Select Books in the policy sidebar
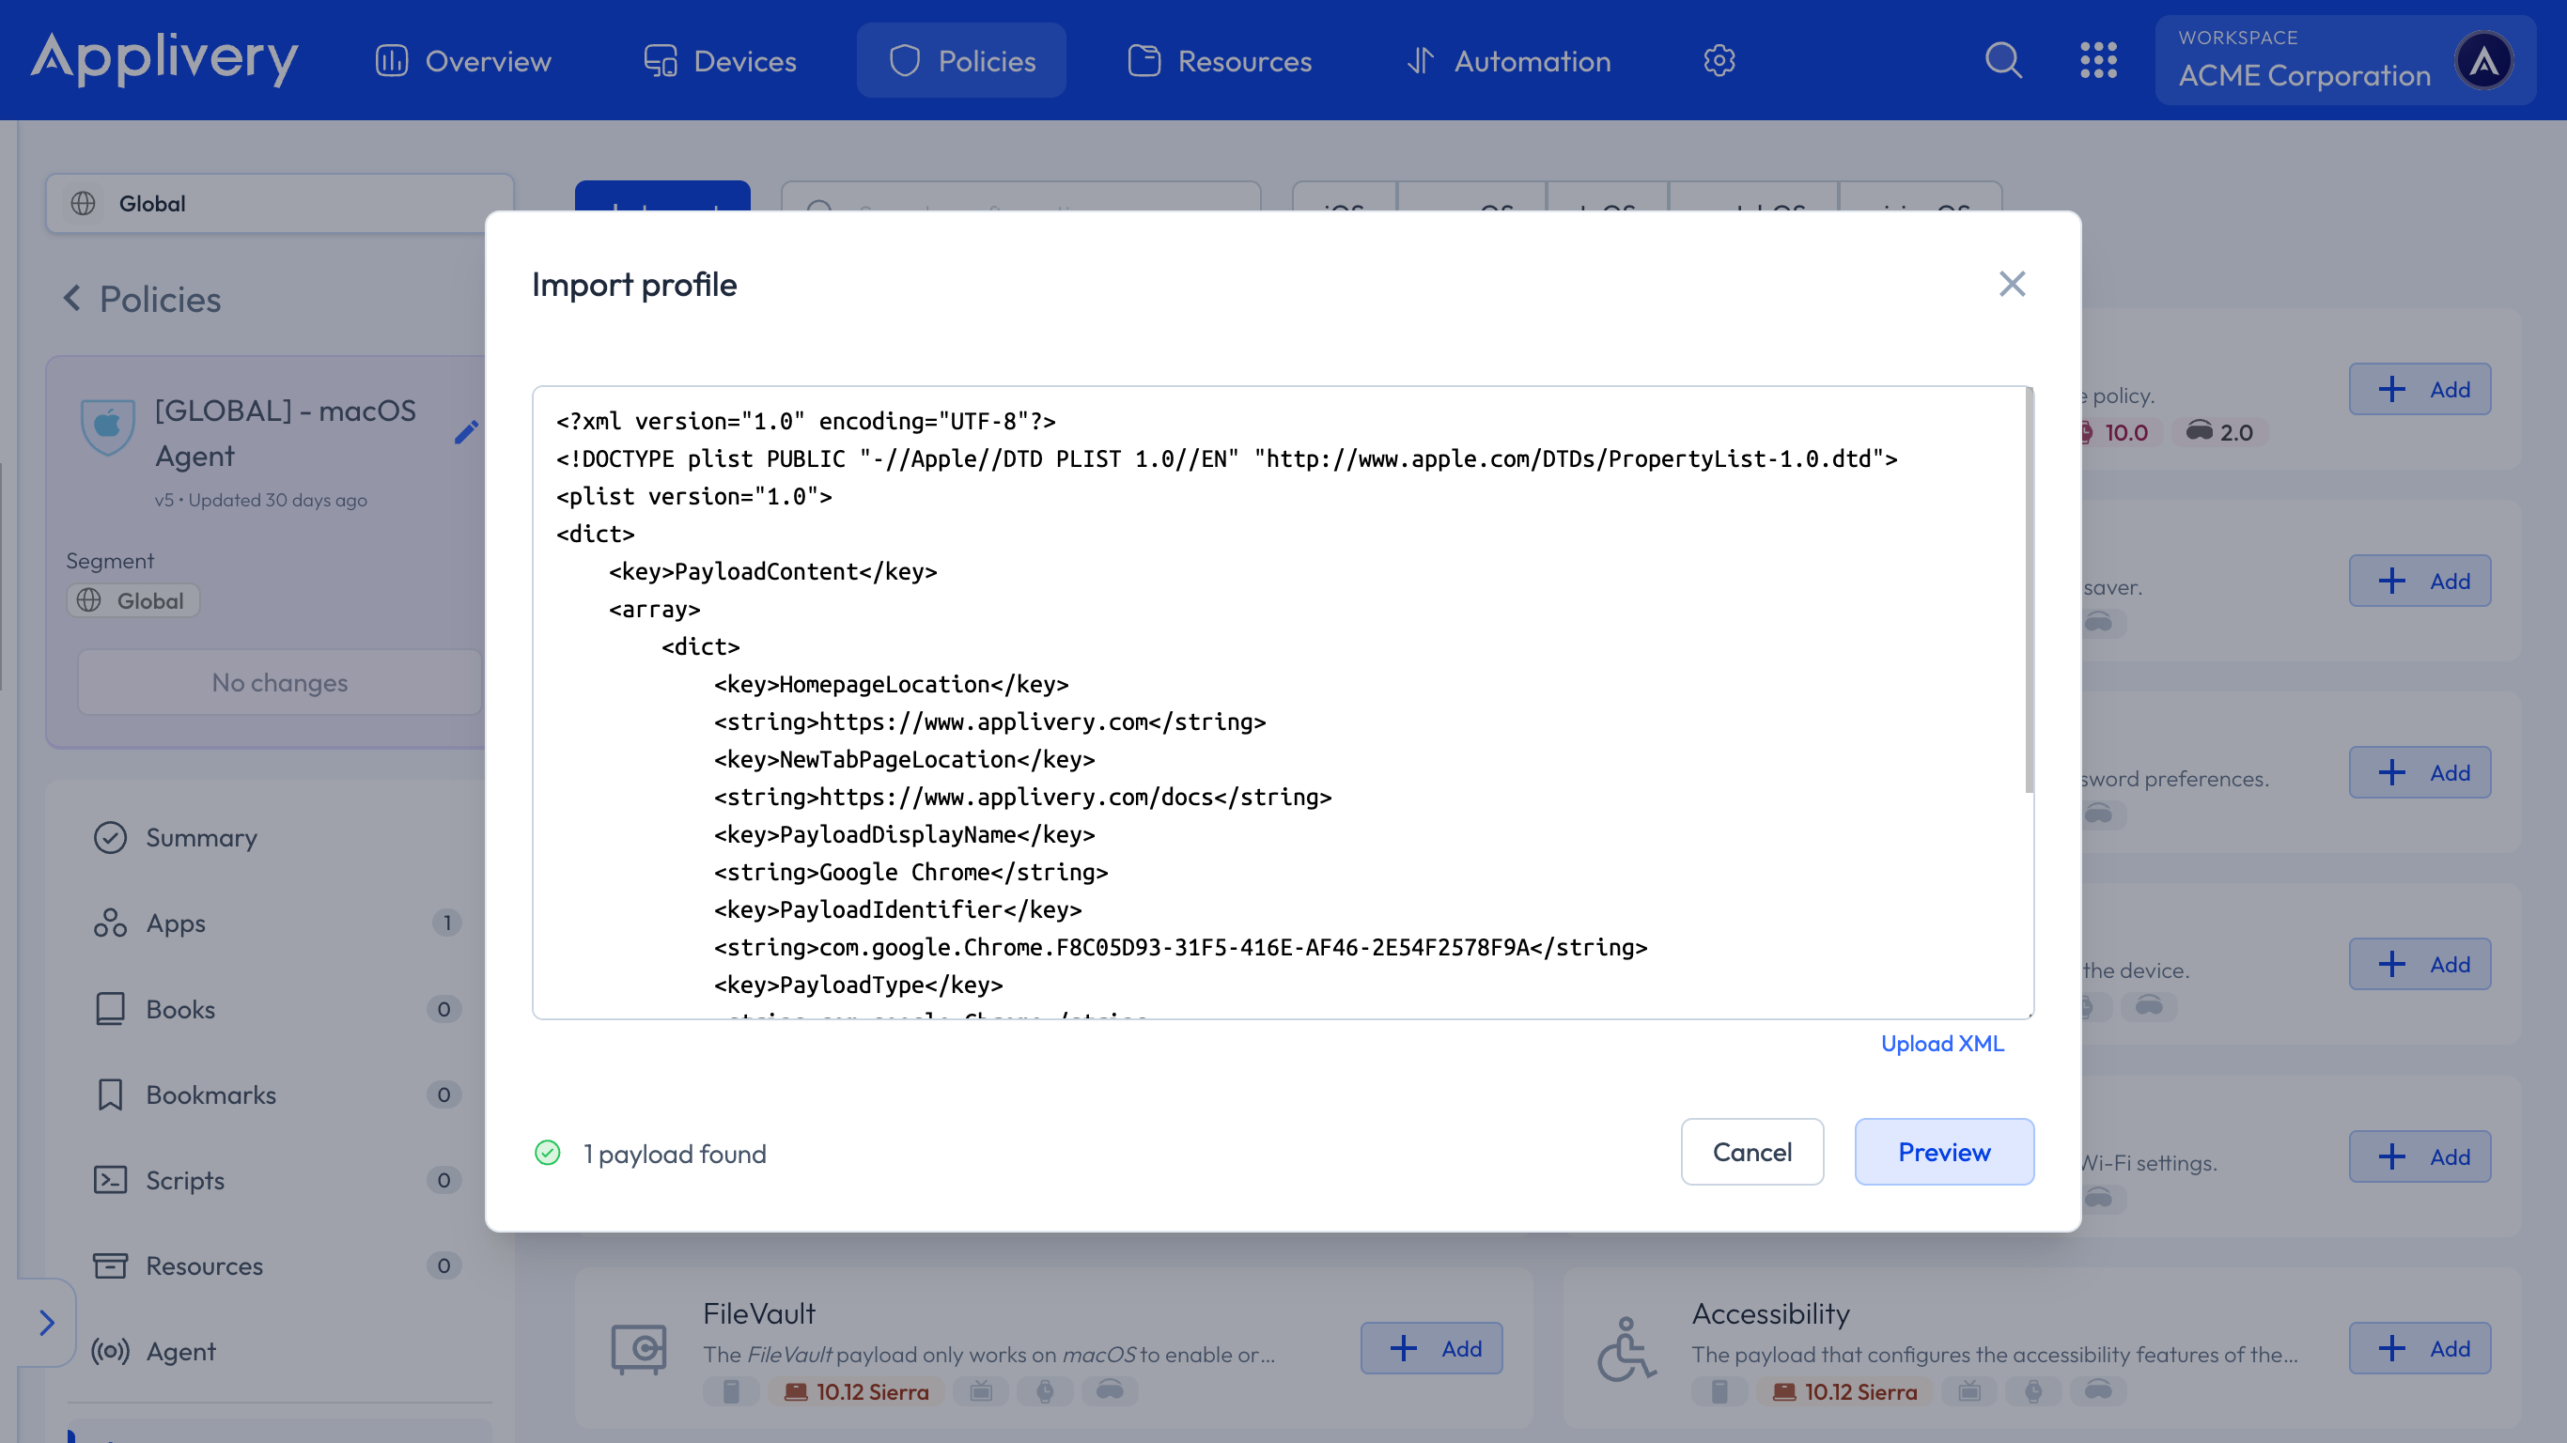This screenshot has width=2567, height=1443. 180,1009
